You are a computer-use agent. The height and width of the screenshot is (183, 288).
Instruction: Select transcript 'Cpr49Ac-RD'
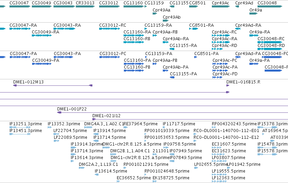[x=224, y=46]
